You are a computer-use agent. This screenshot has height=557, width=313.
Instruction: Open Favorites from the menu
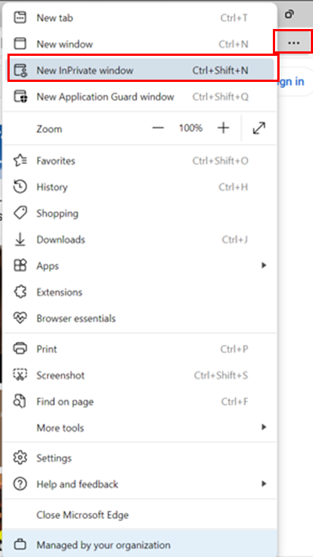coord(140,161)
